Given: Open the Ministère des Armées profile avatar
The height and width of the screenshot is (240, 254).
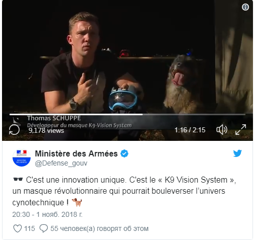Looking at the screenshot, I should (x=22, y=157).
